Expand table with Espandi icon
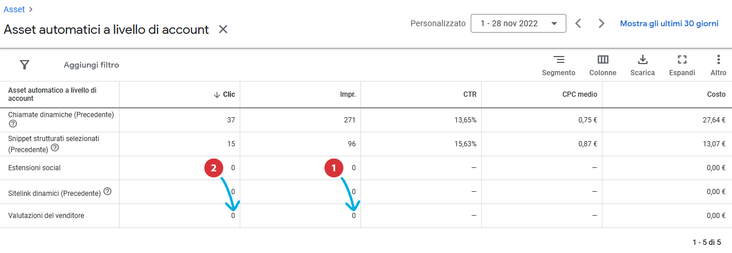Image resolution: width=732 pixels, height=253 pixels. (x=682, y=65)
